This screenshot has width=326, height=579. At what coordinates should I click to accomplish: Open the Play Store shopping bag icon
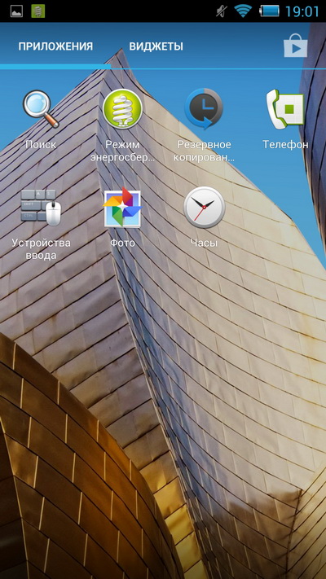295,45
